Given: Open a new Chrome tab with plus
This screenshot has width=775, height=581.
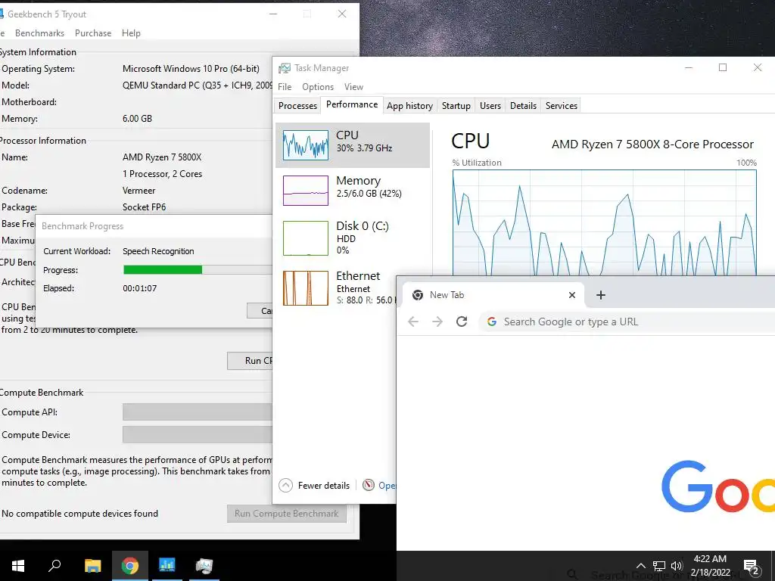Looking at the screenshot, I should pos(600,295).
